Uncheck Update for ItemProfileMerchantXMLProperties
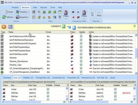138x105 pixels. [81, 43]
